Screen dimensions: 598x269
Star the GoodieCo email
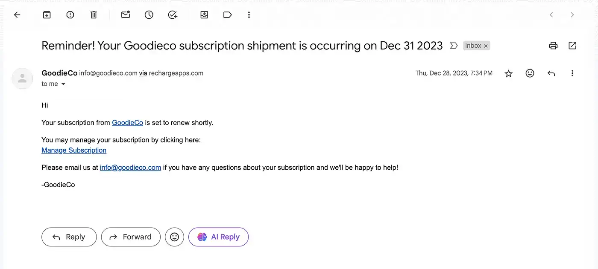coord(508,73)
